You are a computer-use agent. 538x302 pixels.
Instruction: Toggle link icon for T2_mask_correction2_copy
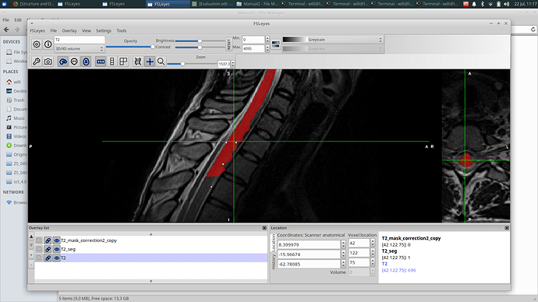[x=48, y=241]
